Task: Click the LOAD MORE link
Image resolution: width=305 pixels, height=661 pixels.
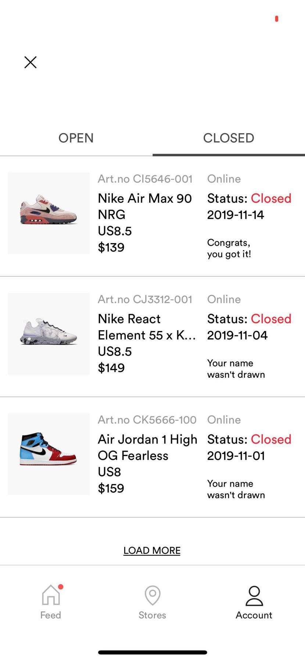Action: point(152,550)
